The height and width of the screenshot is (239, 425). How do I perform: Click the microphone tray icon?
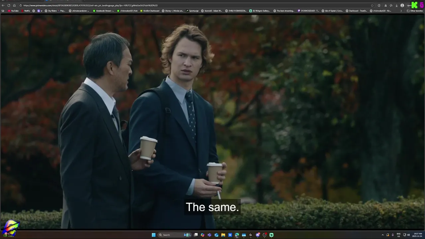coord(393,235)
